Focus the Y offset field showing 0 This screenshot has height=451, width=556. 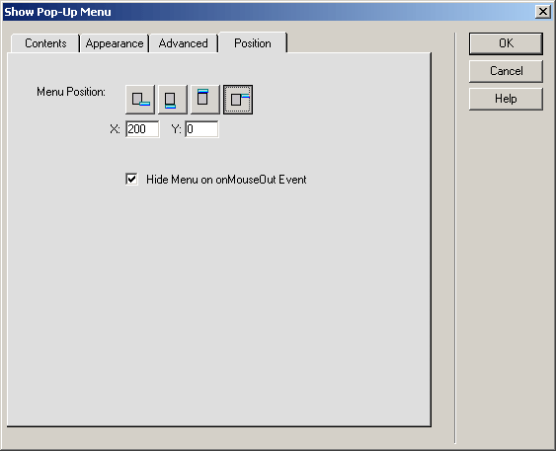(201, 129)
